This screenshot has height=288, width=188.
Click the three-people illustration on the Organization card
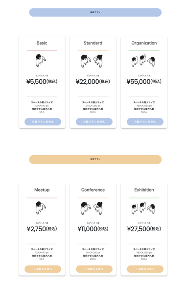tap(143, 61)
